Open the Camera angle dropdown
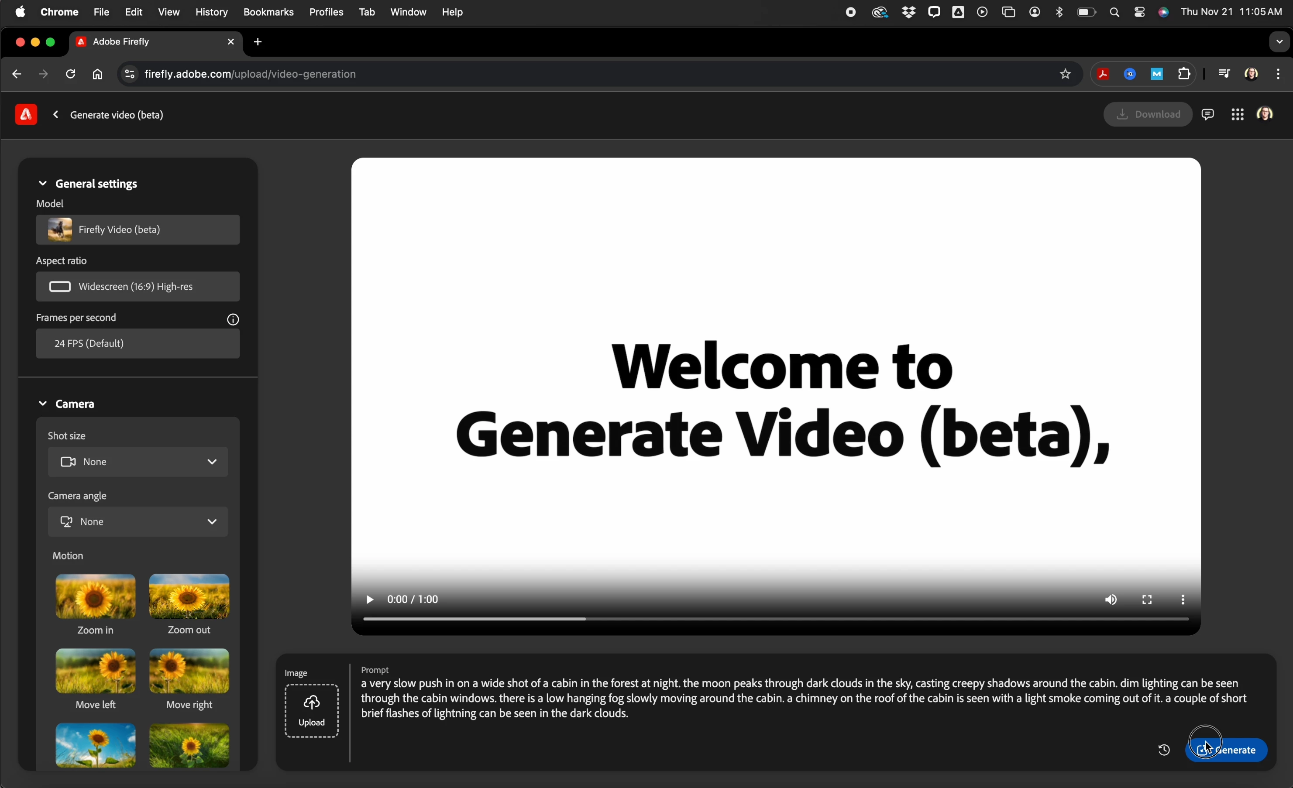Image resolution: width=1293 pixels, height=788 pixels. click(138, 521)
